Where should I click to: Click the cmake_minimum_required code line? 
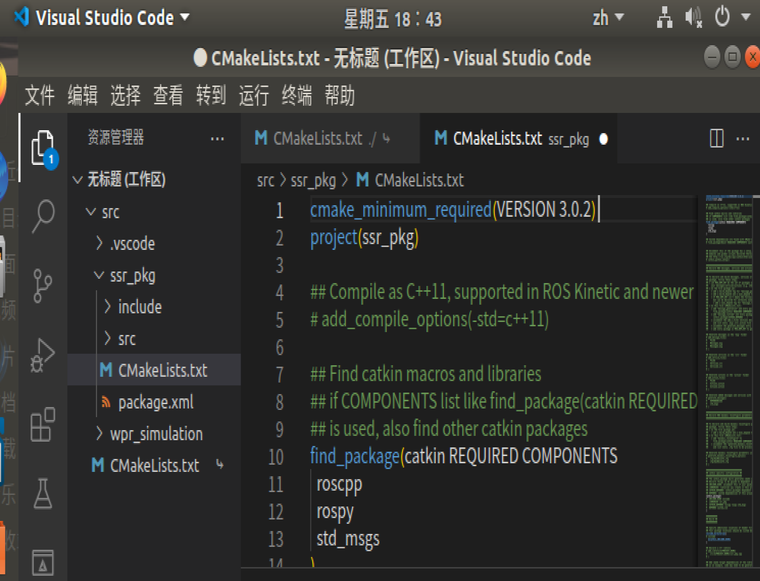(x=453, y=210)
